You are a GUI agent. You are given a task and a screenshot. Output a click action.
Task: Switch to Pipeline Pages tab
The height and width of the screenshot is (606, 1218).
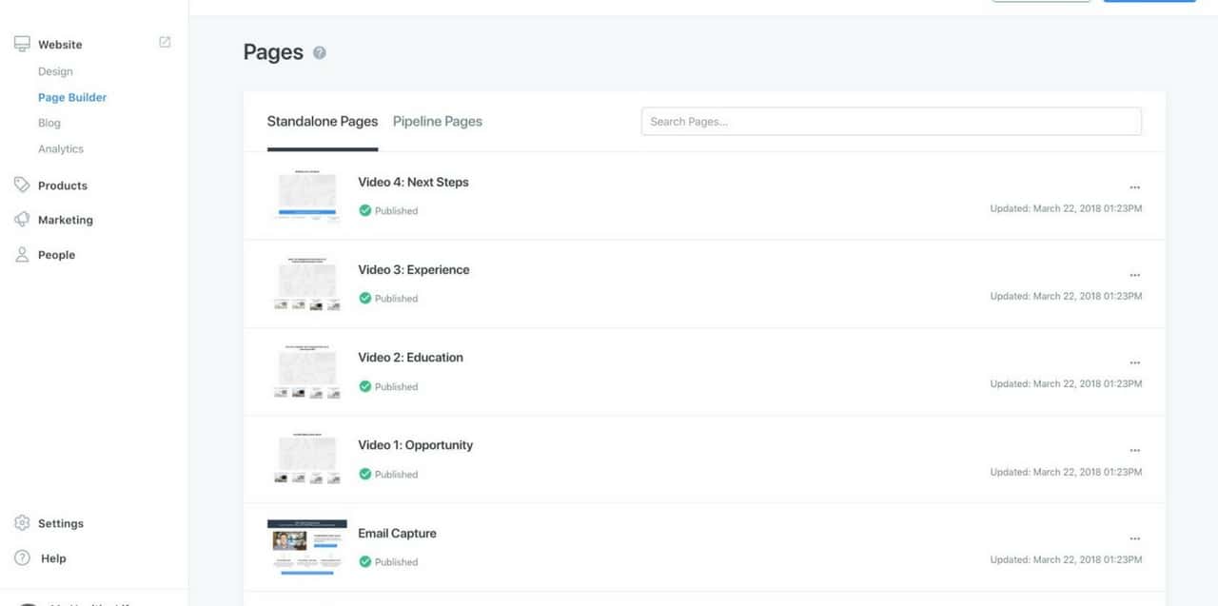pos(438,122)
